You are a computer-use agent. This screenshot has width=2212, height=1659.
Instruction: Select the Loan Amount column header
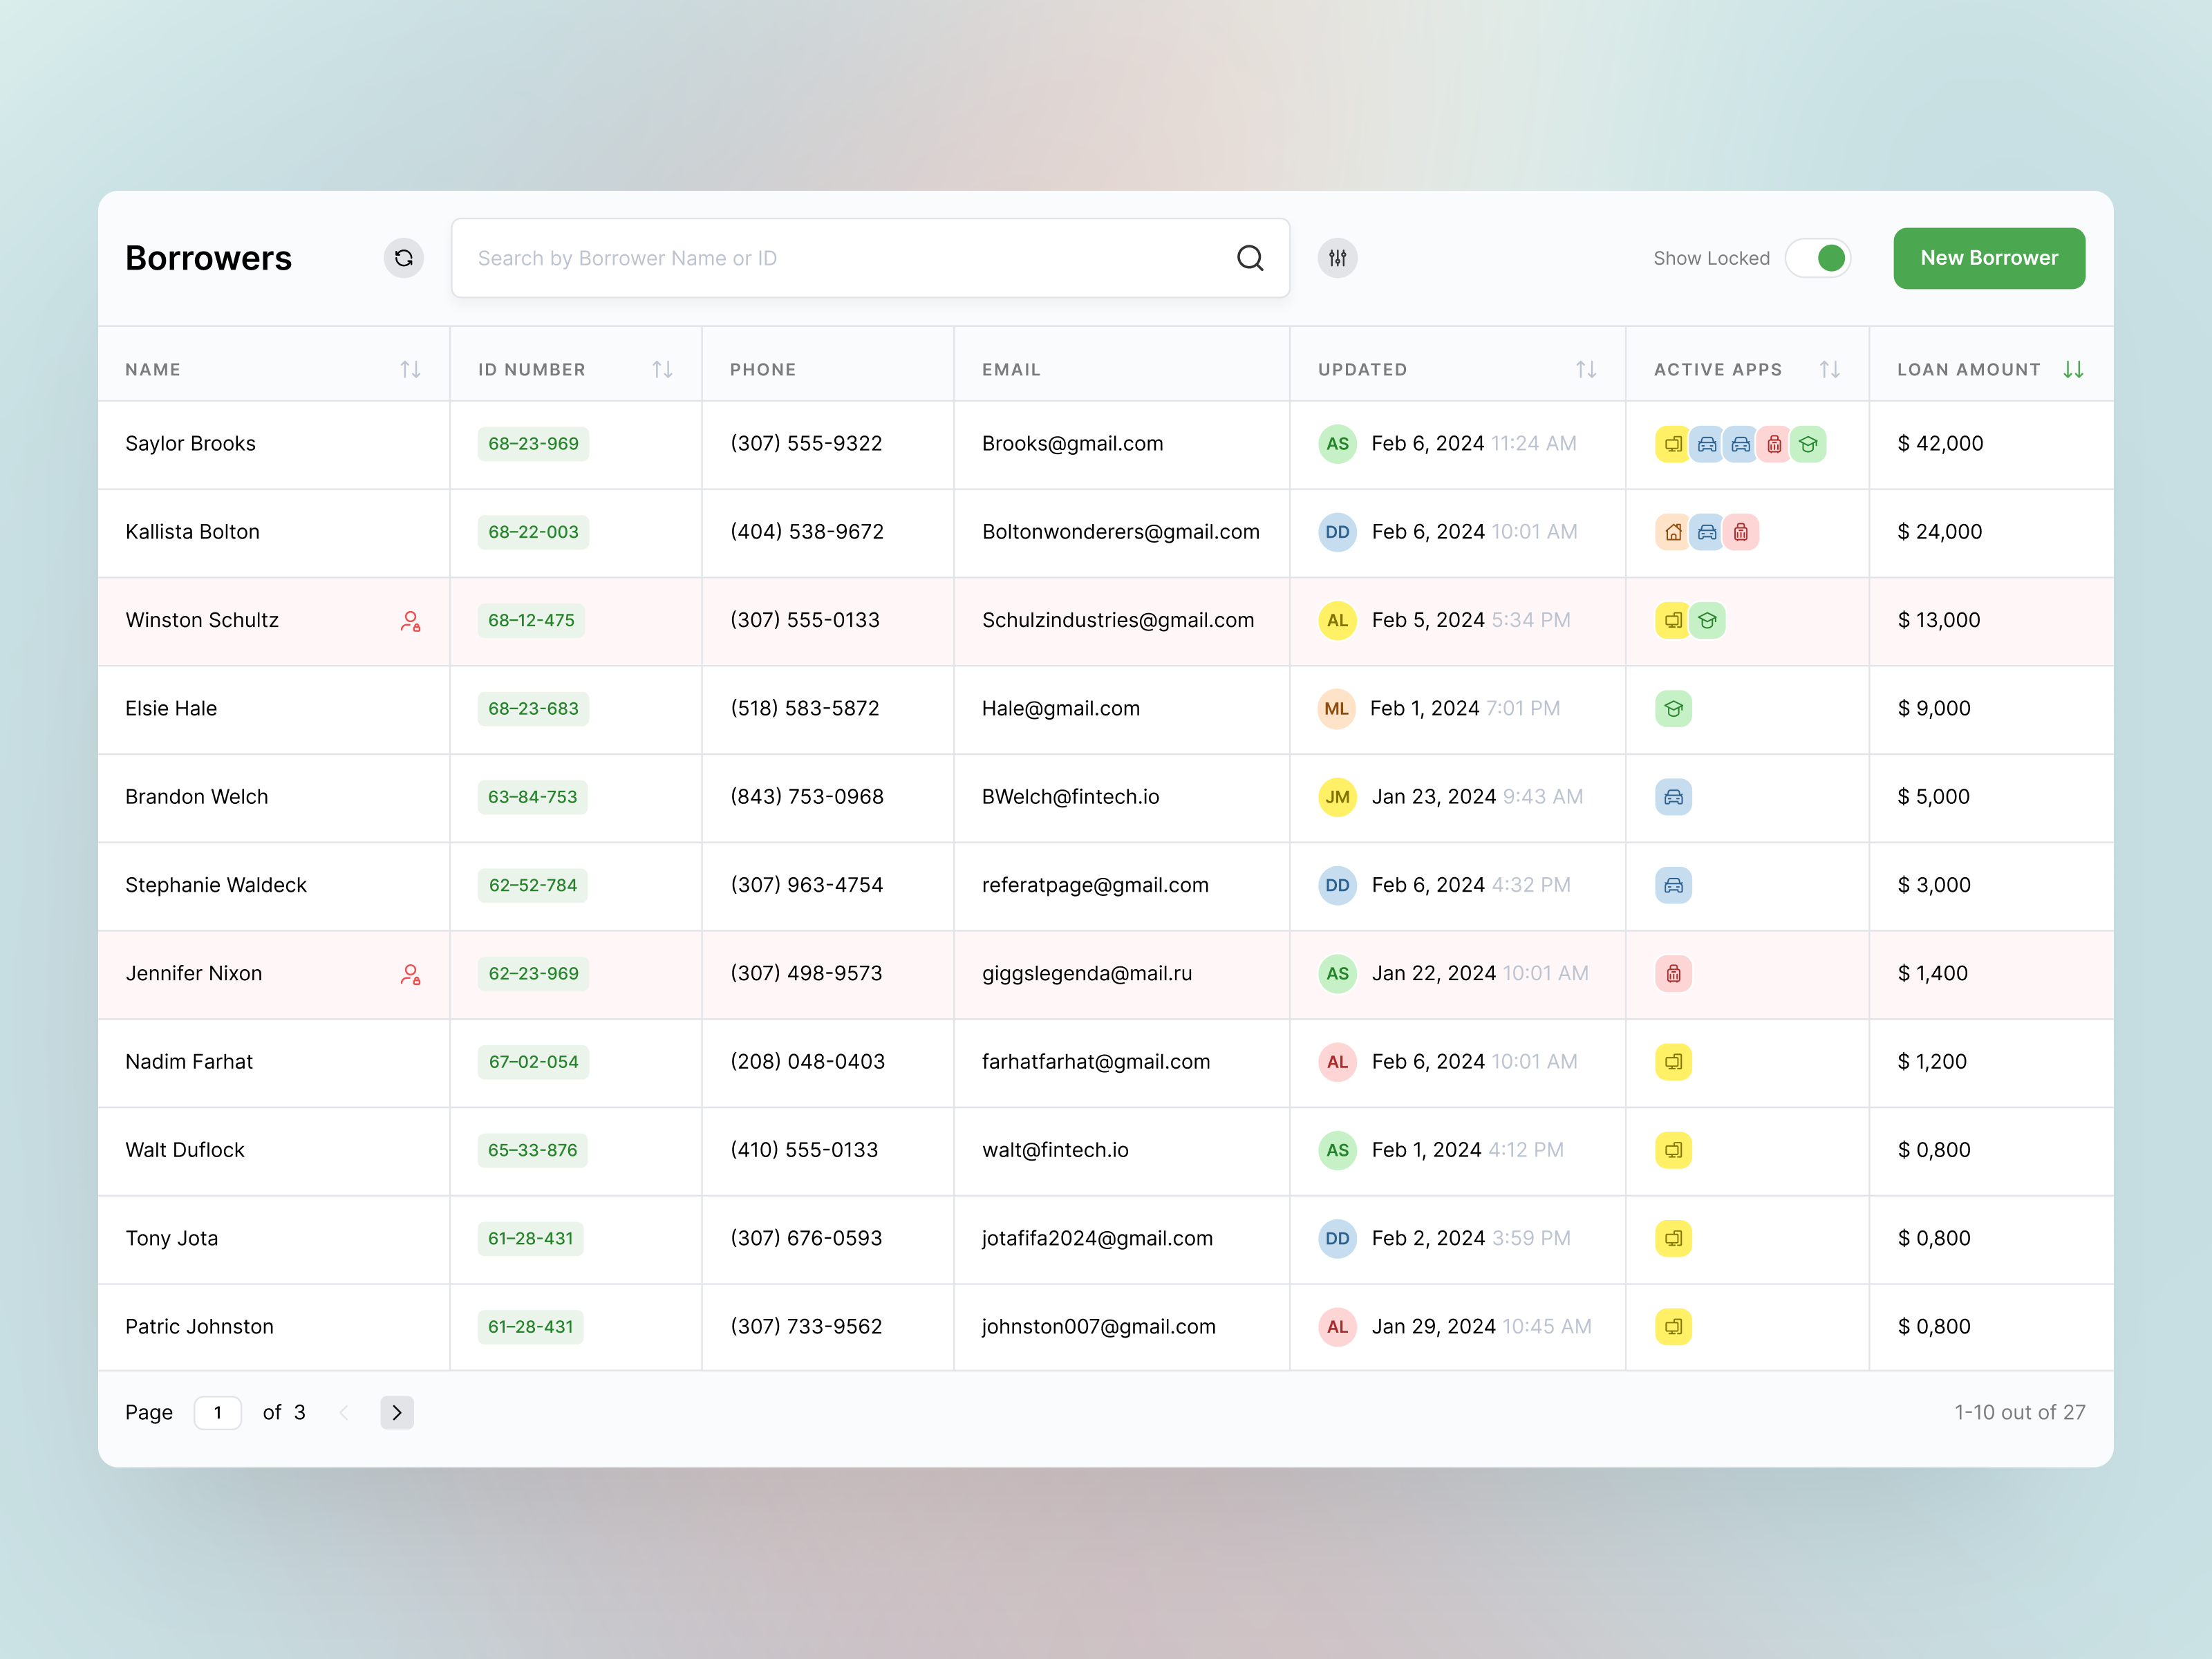pyautogui.click(x=1968, y=368)
